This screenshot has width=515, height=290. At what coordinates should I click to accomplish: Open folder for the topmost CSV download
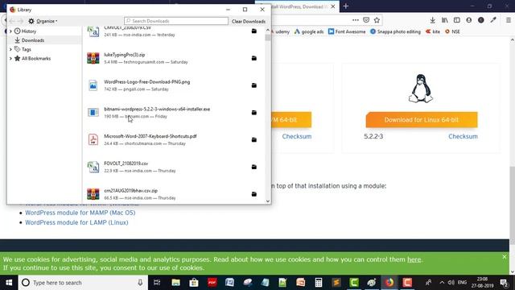[x=254, y=31]
